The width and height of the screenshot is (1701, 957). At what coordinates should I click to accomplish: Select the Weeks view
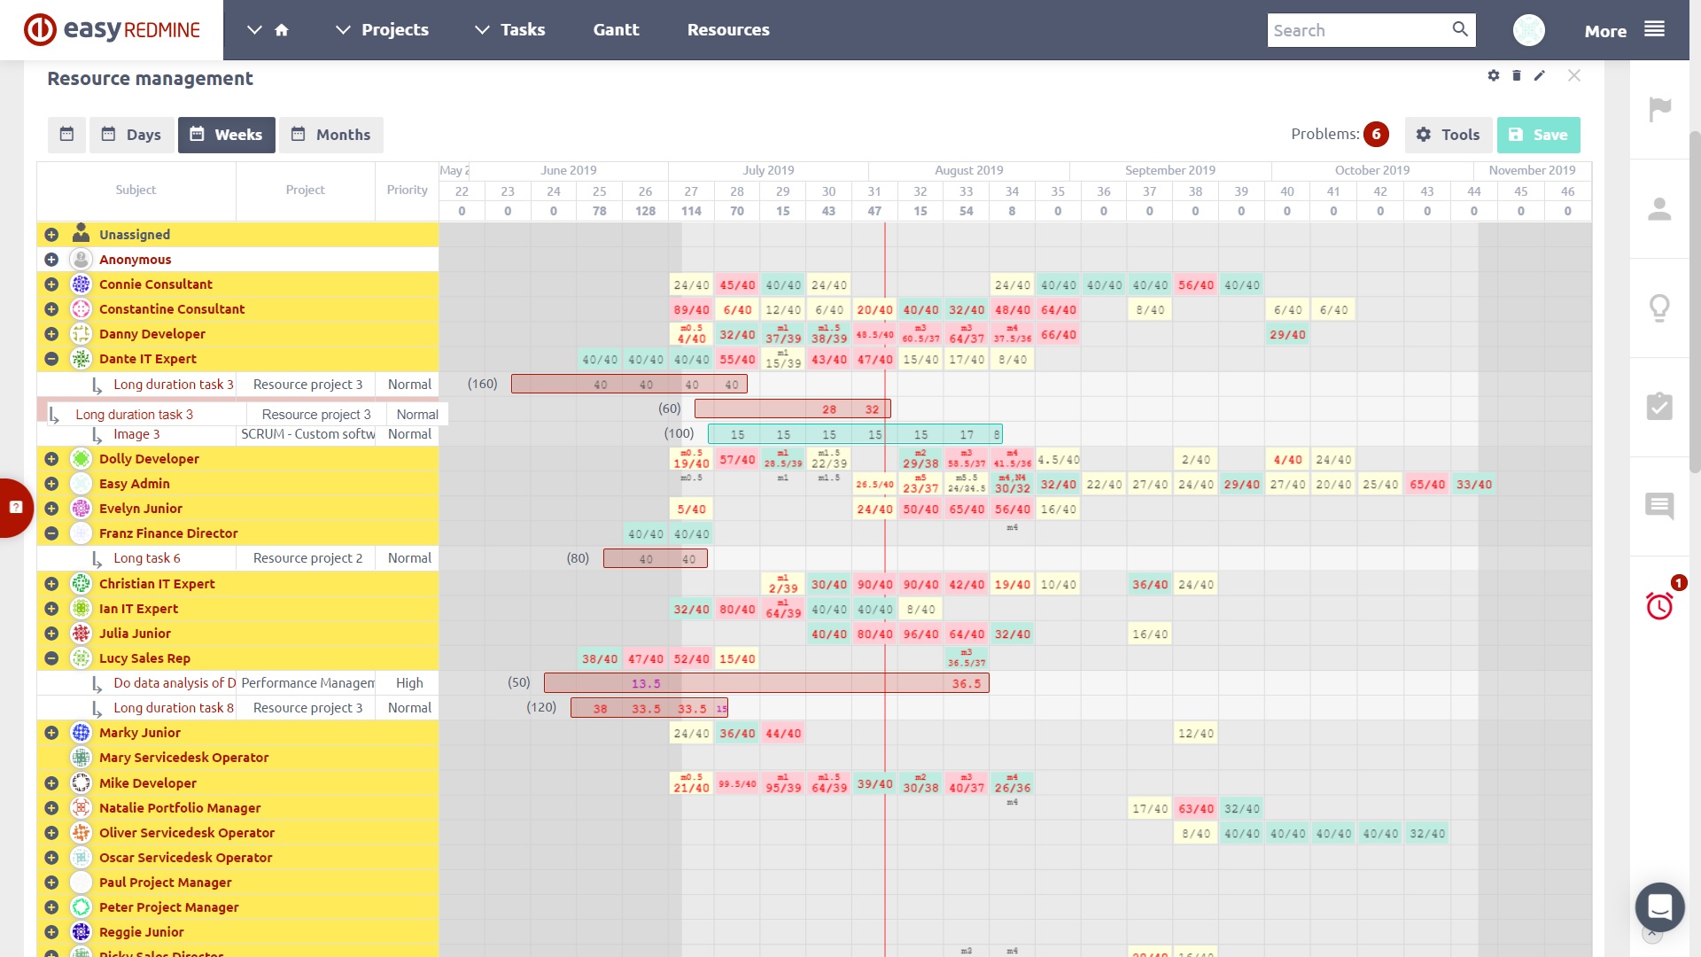tap(227, 135)
